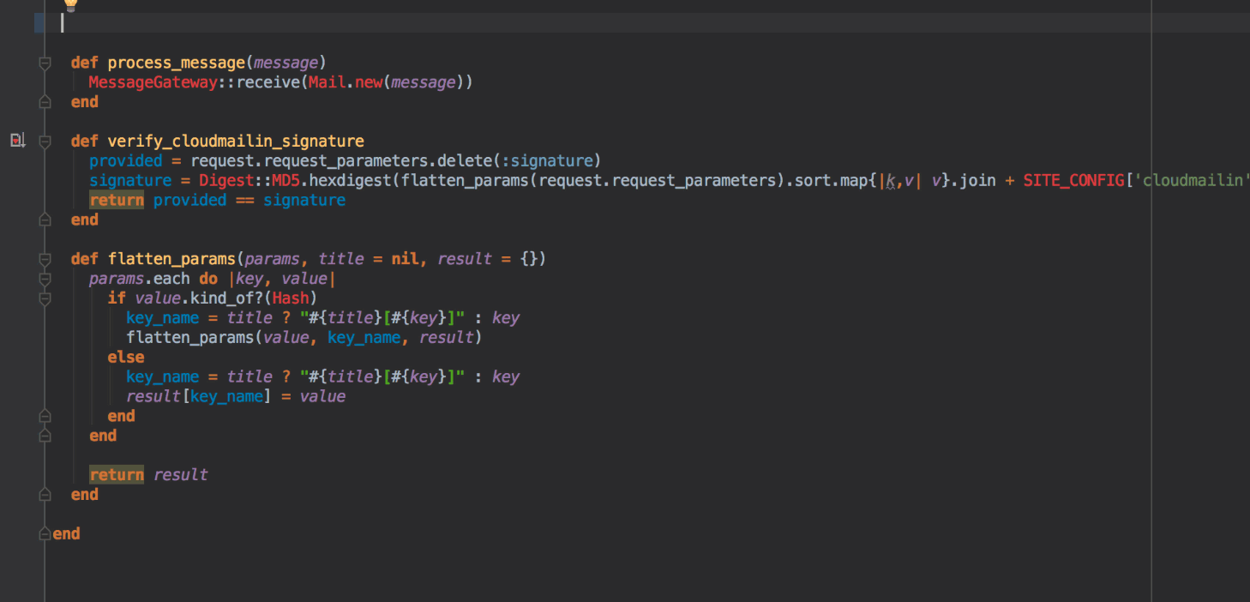Click gutter marker beside verify_cloudmailin_signature
The width and height of the screenshot is (1250, 602).
(x=17, y=140)
